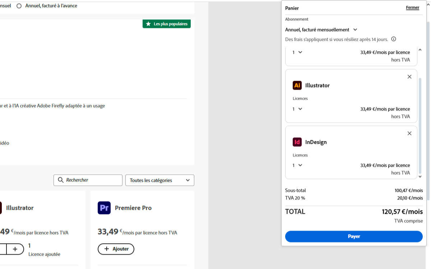Click the Illustrator icon in the cart

(297, 85)
